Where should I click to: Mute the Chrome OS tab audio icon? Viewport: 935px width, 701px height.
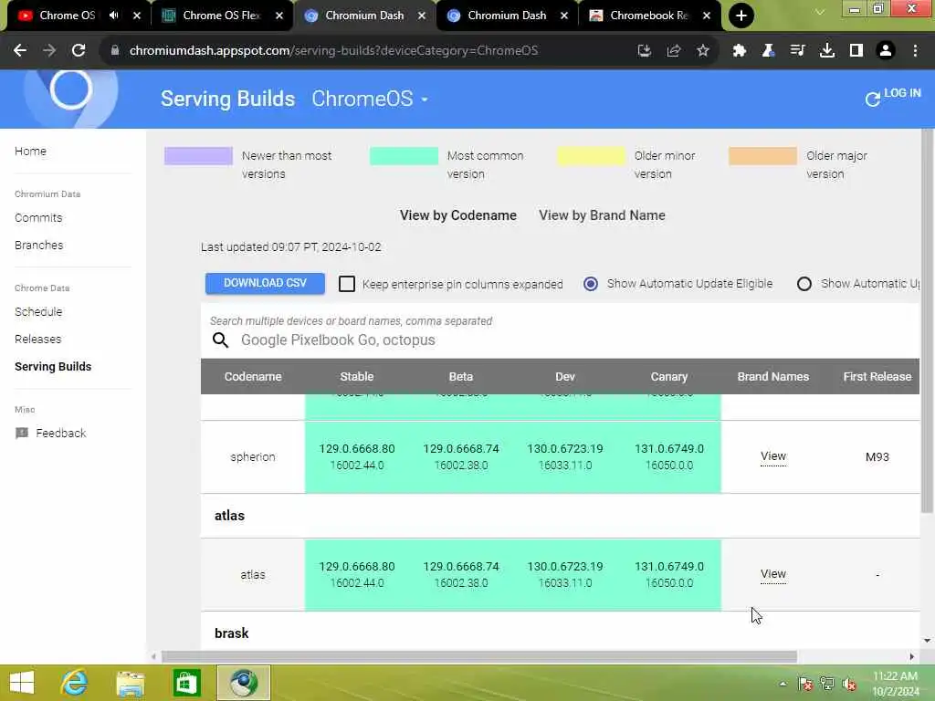(x=114, y=16)
